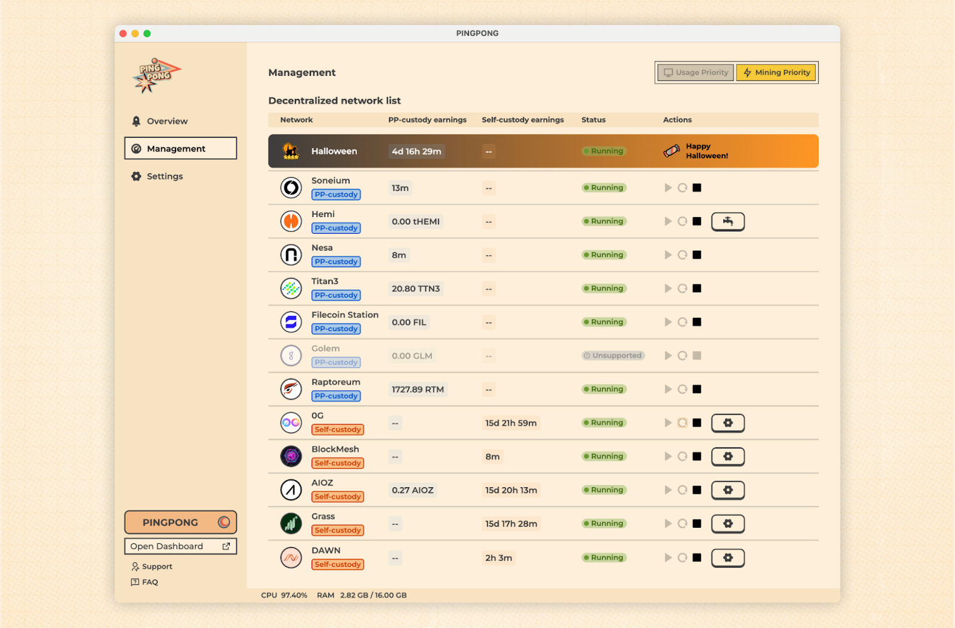Open DAWN gear configuration button
The width and height of the screenshot is (955, 628).
(728, 558)
